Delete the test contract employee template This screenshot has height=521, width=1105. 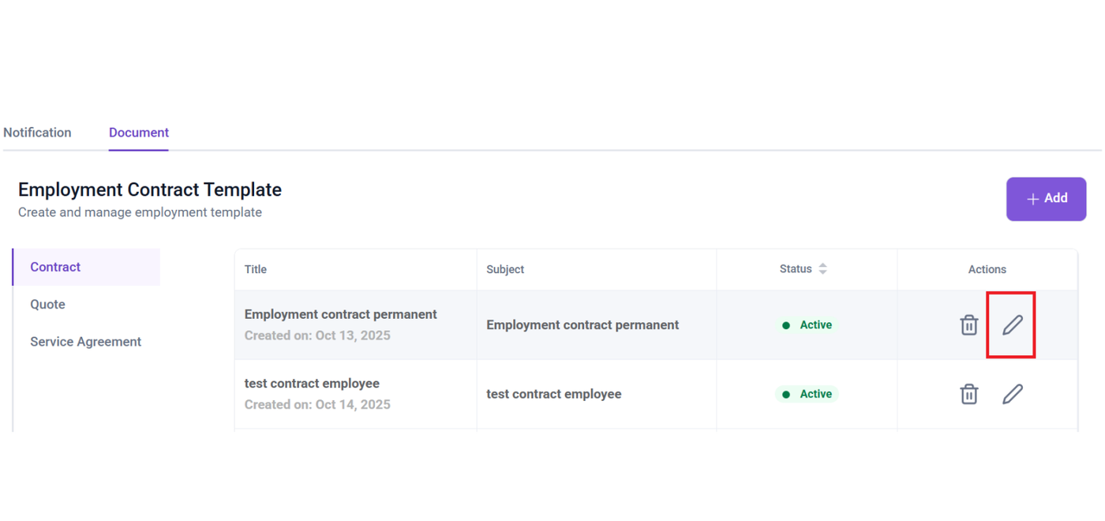(x=968, y=394)
